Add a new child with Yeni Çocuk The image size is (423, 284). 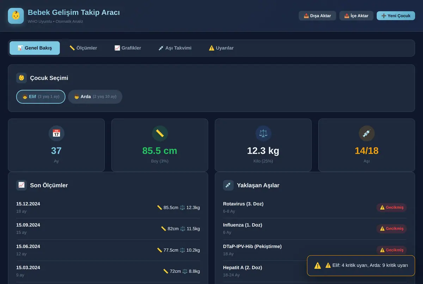[396, 16]
